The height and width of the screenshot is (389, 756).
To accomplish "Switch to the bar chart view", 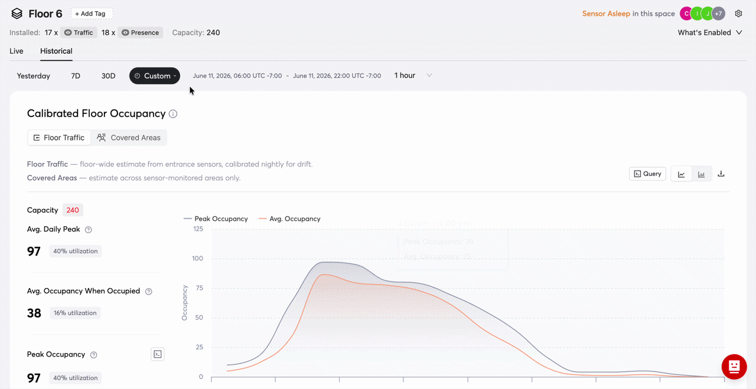I will pyautogui.click(x=701, y=174).
